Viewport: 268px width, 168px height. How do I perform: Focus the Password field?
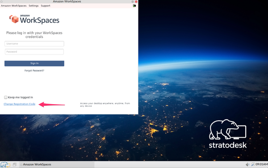point(34,52)
